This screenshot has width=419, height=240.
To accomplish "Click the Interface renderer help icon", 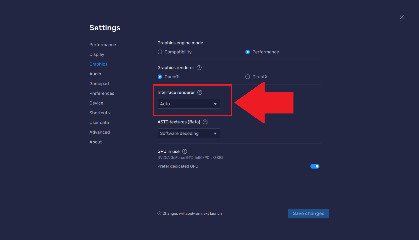I will (200, 92).
